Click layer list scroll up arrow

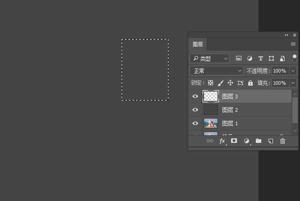tap(295, 94)
